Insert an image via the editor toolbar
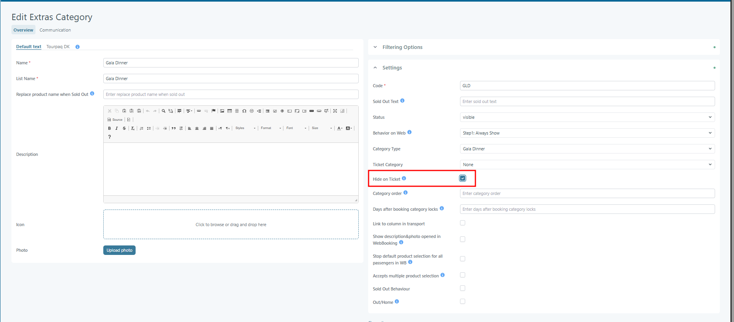This screenshot has width=734, height=322. [222, 111]
